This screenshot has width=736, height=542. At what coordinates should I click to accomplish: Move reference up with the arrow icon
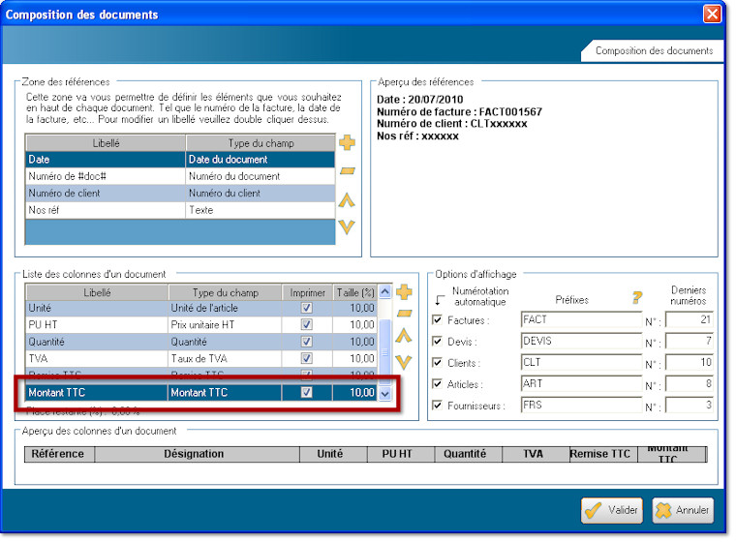[347, 200]
